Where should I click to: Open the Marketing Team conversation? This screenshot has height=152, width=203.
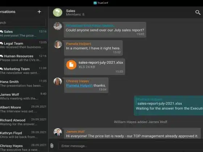[24, 71]
